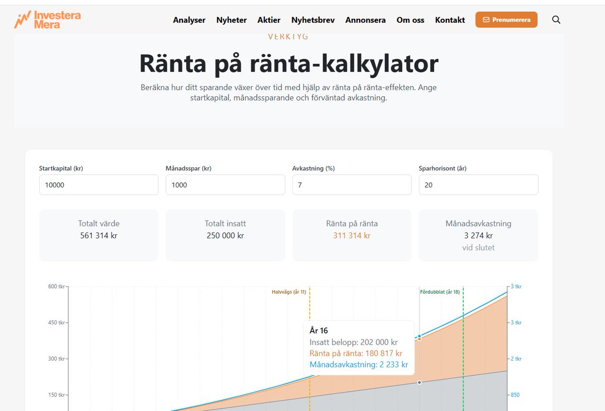Click the Månadsavkastning 3 274 kr value
The height and width of the screenshot is (411, 605).
[478, 235]
